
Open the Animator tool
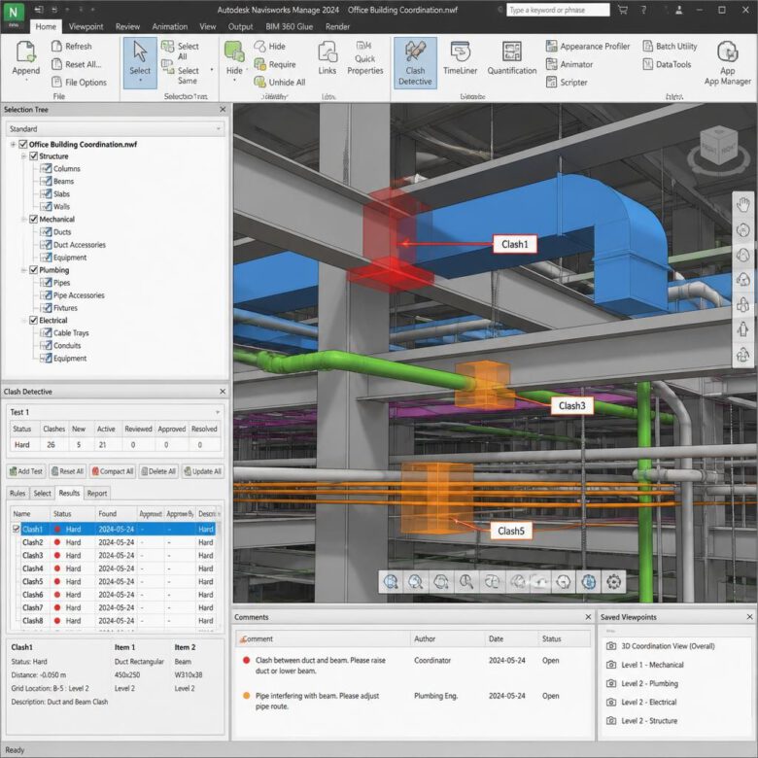click(x=568, y=64)
